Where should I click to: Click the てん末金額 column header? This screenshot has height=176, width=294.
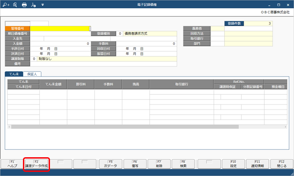pos(53,84)
